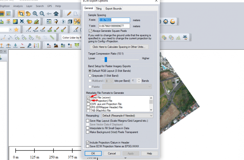Click the Cancel button

tap(112, 153)
